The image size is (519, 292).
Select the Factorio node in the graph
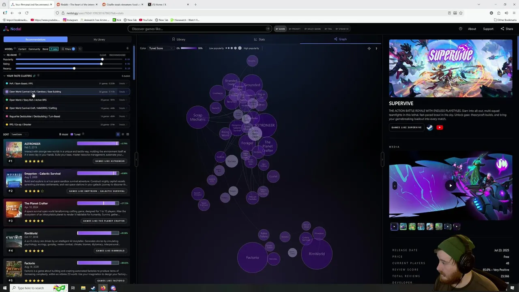253,258
